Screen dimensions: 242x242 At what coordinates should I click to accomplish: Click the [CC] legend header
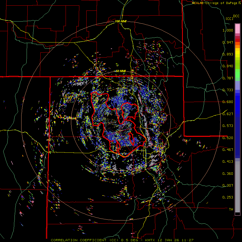pyautogui.click(x=230, y=19)
